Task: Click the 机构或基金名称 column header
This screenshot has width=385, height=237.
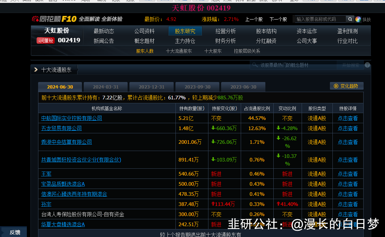Action: (x=107, y=108)
